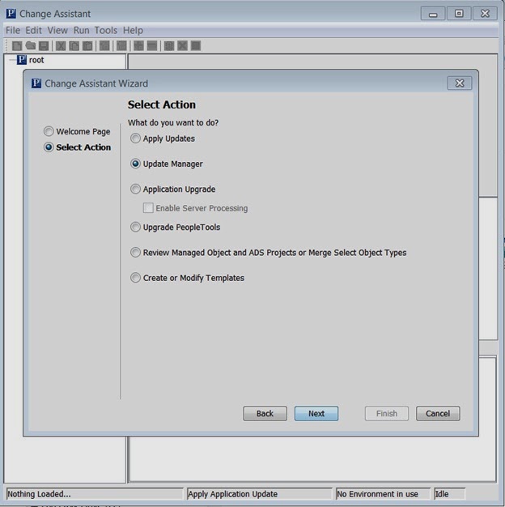Open the Help menu
Viewport: 505px width, 507px height.
tap(133, 31)
